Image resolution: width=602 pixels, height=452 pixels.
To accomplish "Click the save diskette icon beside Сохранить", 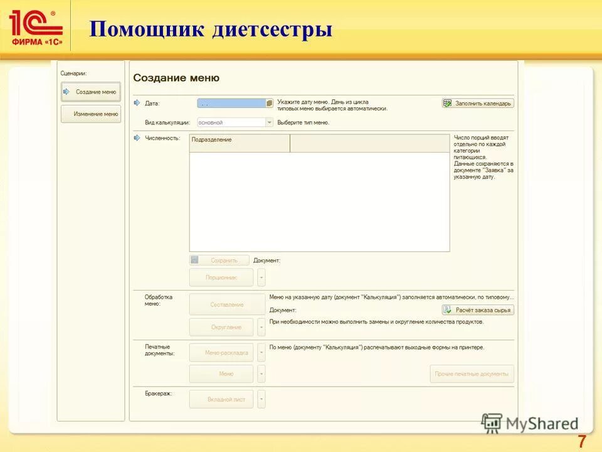I will tap(193, 259).
